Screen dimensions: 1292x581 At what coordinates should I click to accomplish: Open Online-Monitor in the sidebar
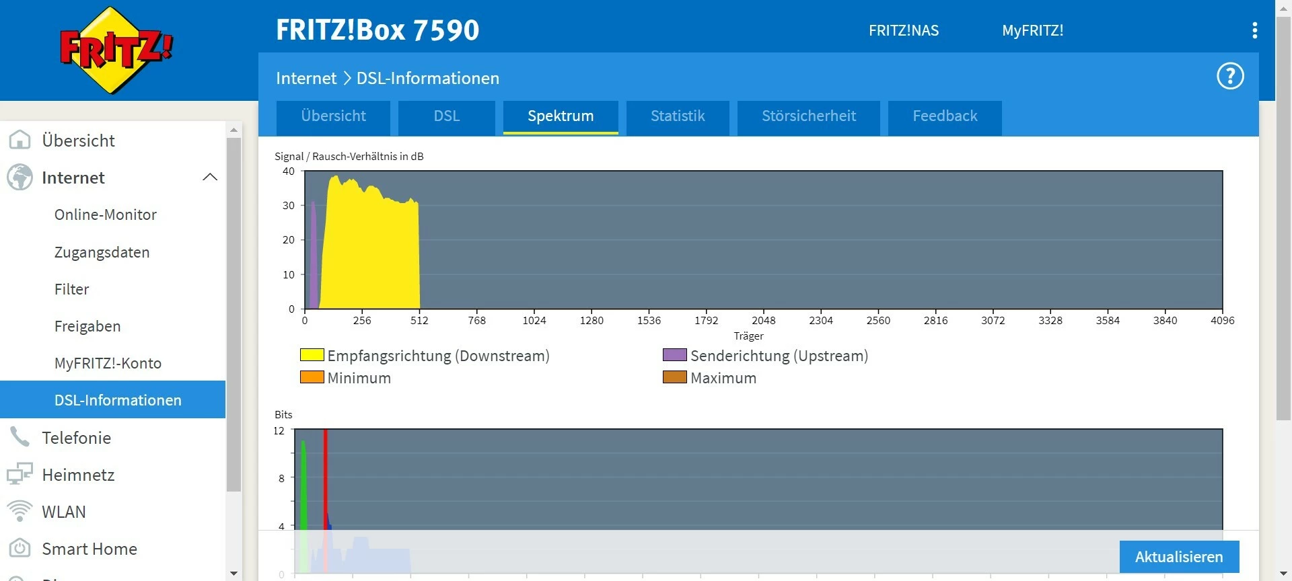(106, 215)
